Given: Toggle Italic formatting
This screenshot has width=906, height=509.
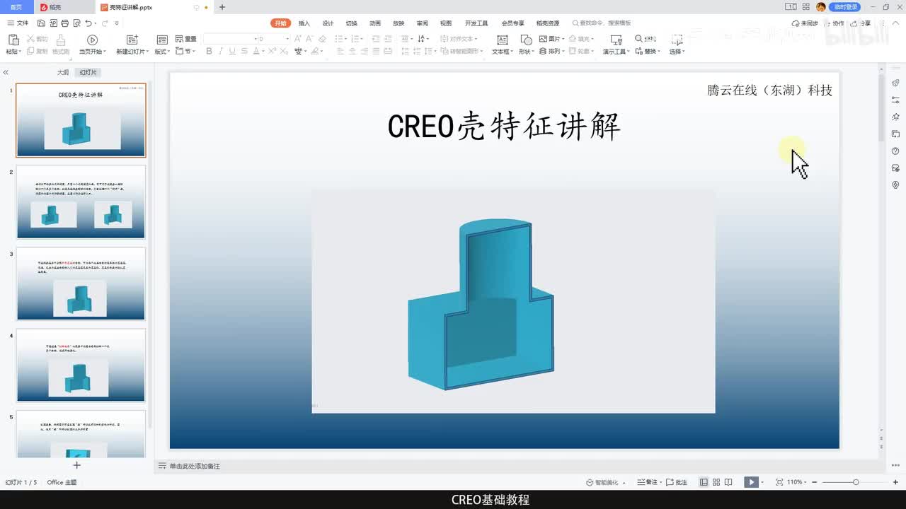Looking at the screenshot, I should [x=221, y=52].
